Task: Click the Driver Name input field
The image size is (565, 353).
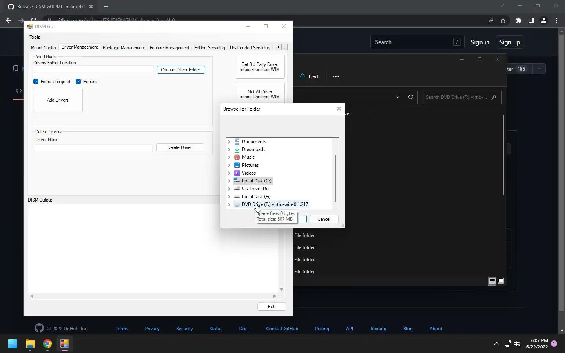Action: (x=93, y=148)
